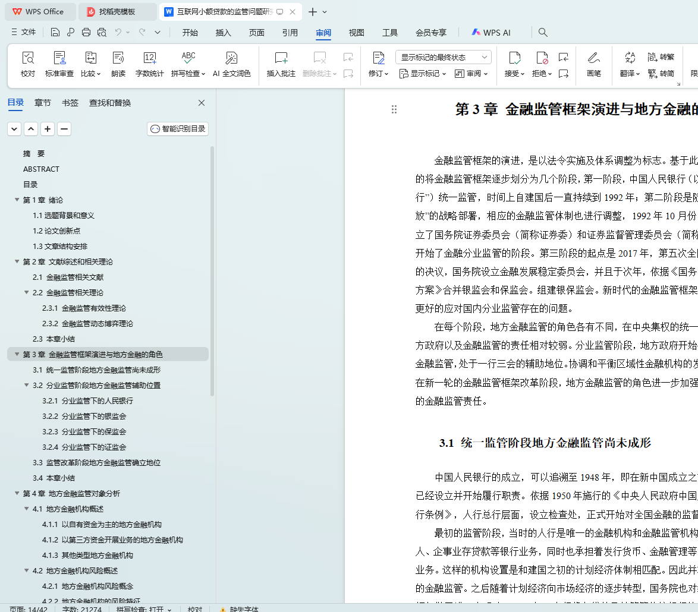The height and width of the screenshot is (612, 698).
Task: Click 缺失字体 warning in status bar
Action: (240, 608)
